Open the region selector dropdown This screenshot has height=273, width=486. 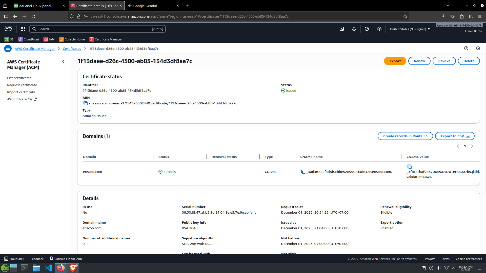point(410,29)
